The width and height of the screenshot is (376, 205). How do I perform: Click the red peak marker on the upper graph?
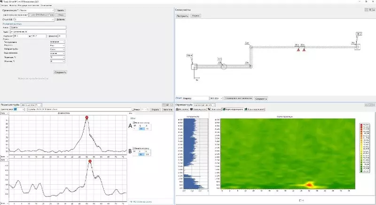coord(87,118)
